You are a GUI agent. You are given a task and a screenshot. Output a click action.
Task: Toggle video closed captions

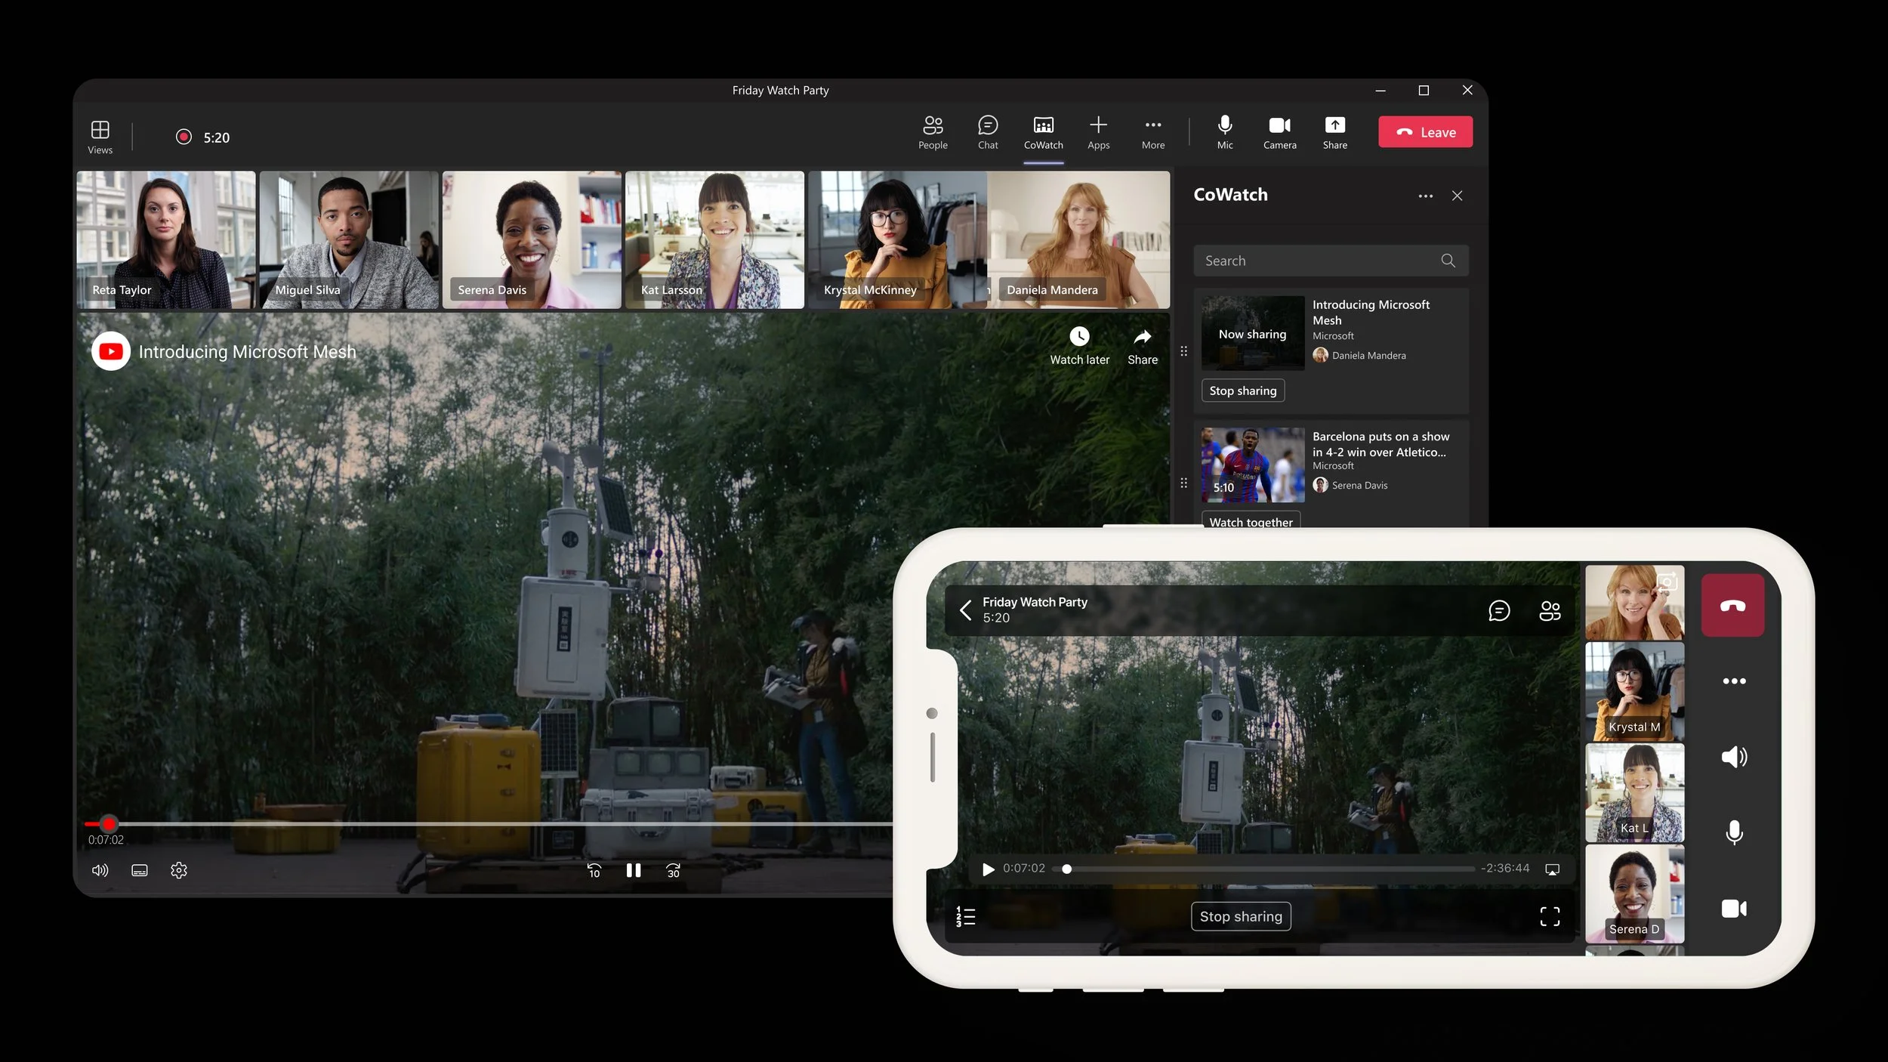[x=140, y=870]
